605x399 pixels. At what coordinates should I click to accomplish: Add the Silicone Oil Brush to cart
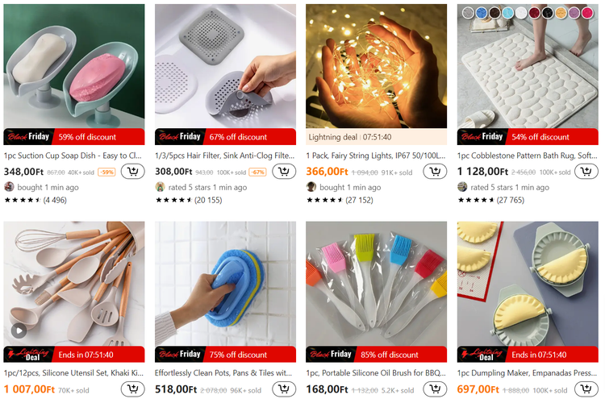[436, 389]
